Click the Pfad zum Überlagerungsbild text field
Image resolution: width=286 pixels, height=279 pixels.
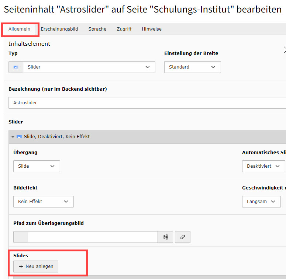click(x=93, y=237)
